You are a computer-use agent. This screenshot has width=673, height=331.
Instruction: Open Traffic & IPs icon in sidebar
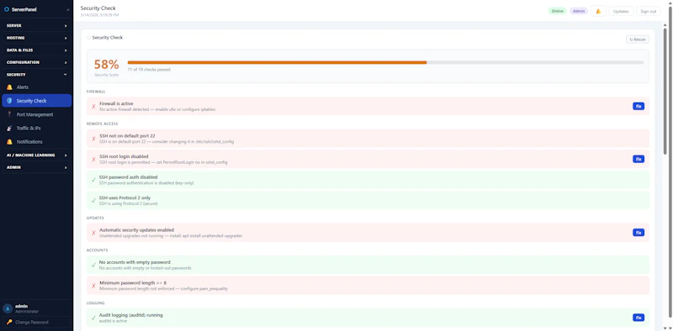[9, 129]
